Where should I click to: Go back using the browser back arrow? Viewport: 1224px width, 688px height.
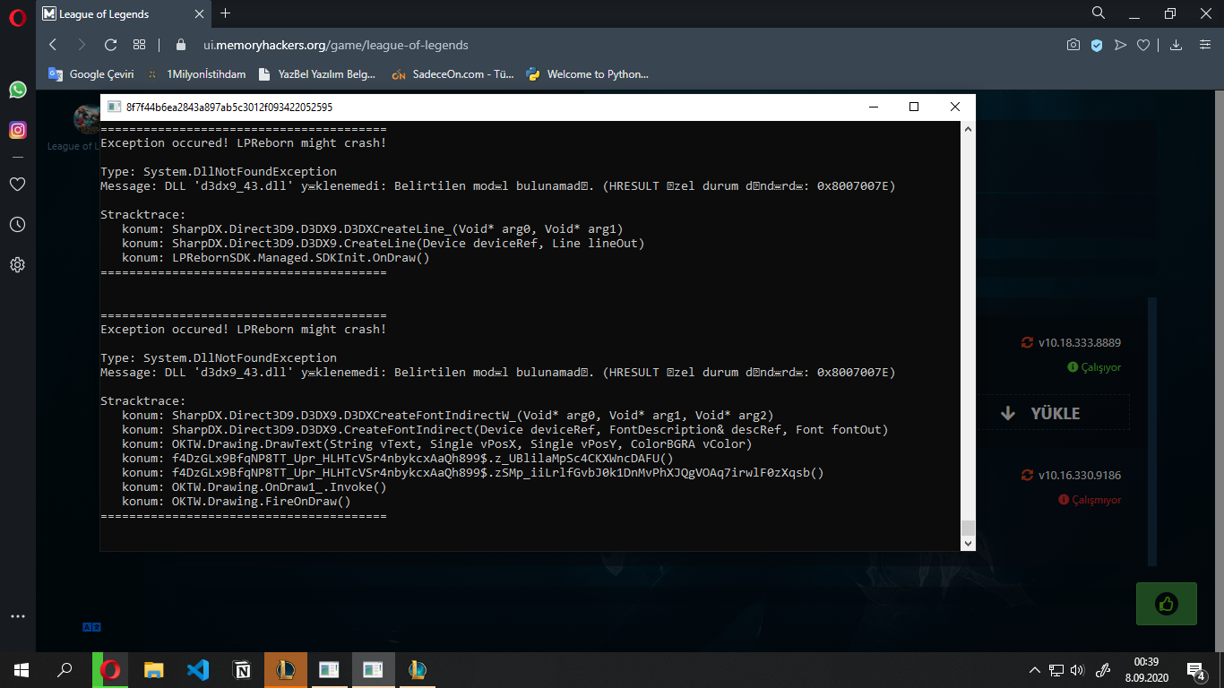[x=53, y=45]
